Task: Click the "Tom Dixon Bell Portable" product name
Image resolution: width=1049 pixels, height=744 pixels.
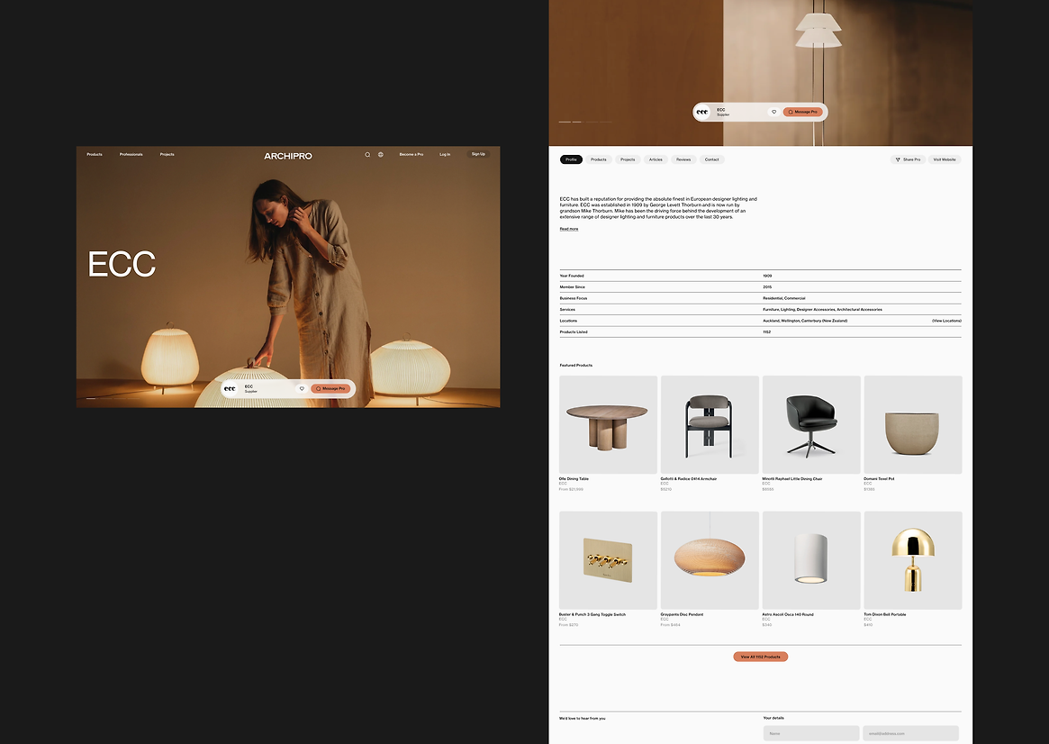Action: (885, 614)
